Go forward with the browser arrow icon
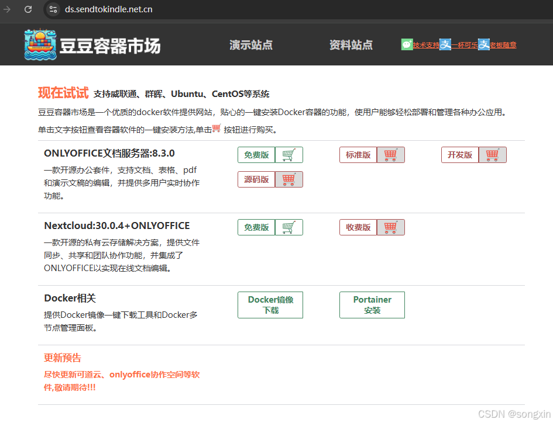This screenshot has height=423, width=553. [x=6, y=9]
